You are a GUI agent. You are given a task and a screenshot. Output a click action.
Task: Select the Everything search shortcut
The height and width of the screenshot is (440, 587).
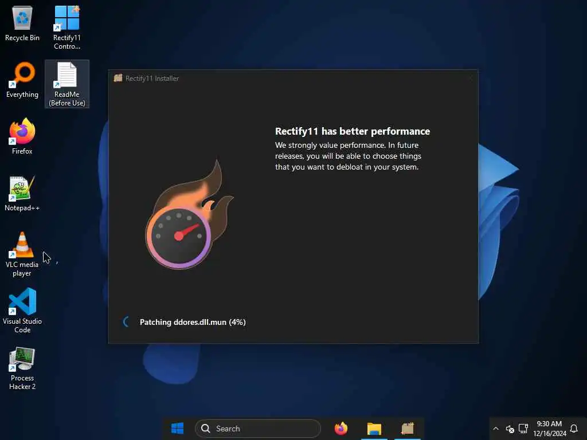pos(22,80)
